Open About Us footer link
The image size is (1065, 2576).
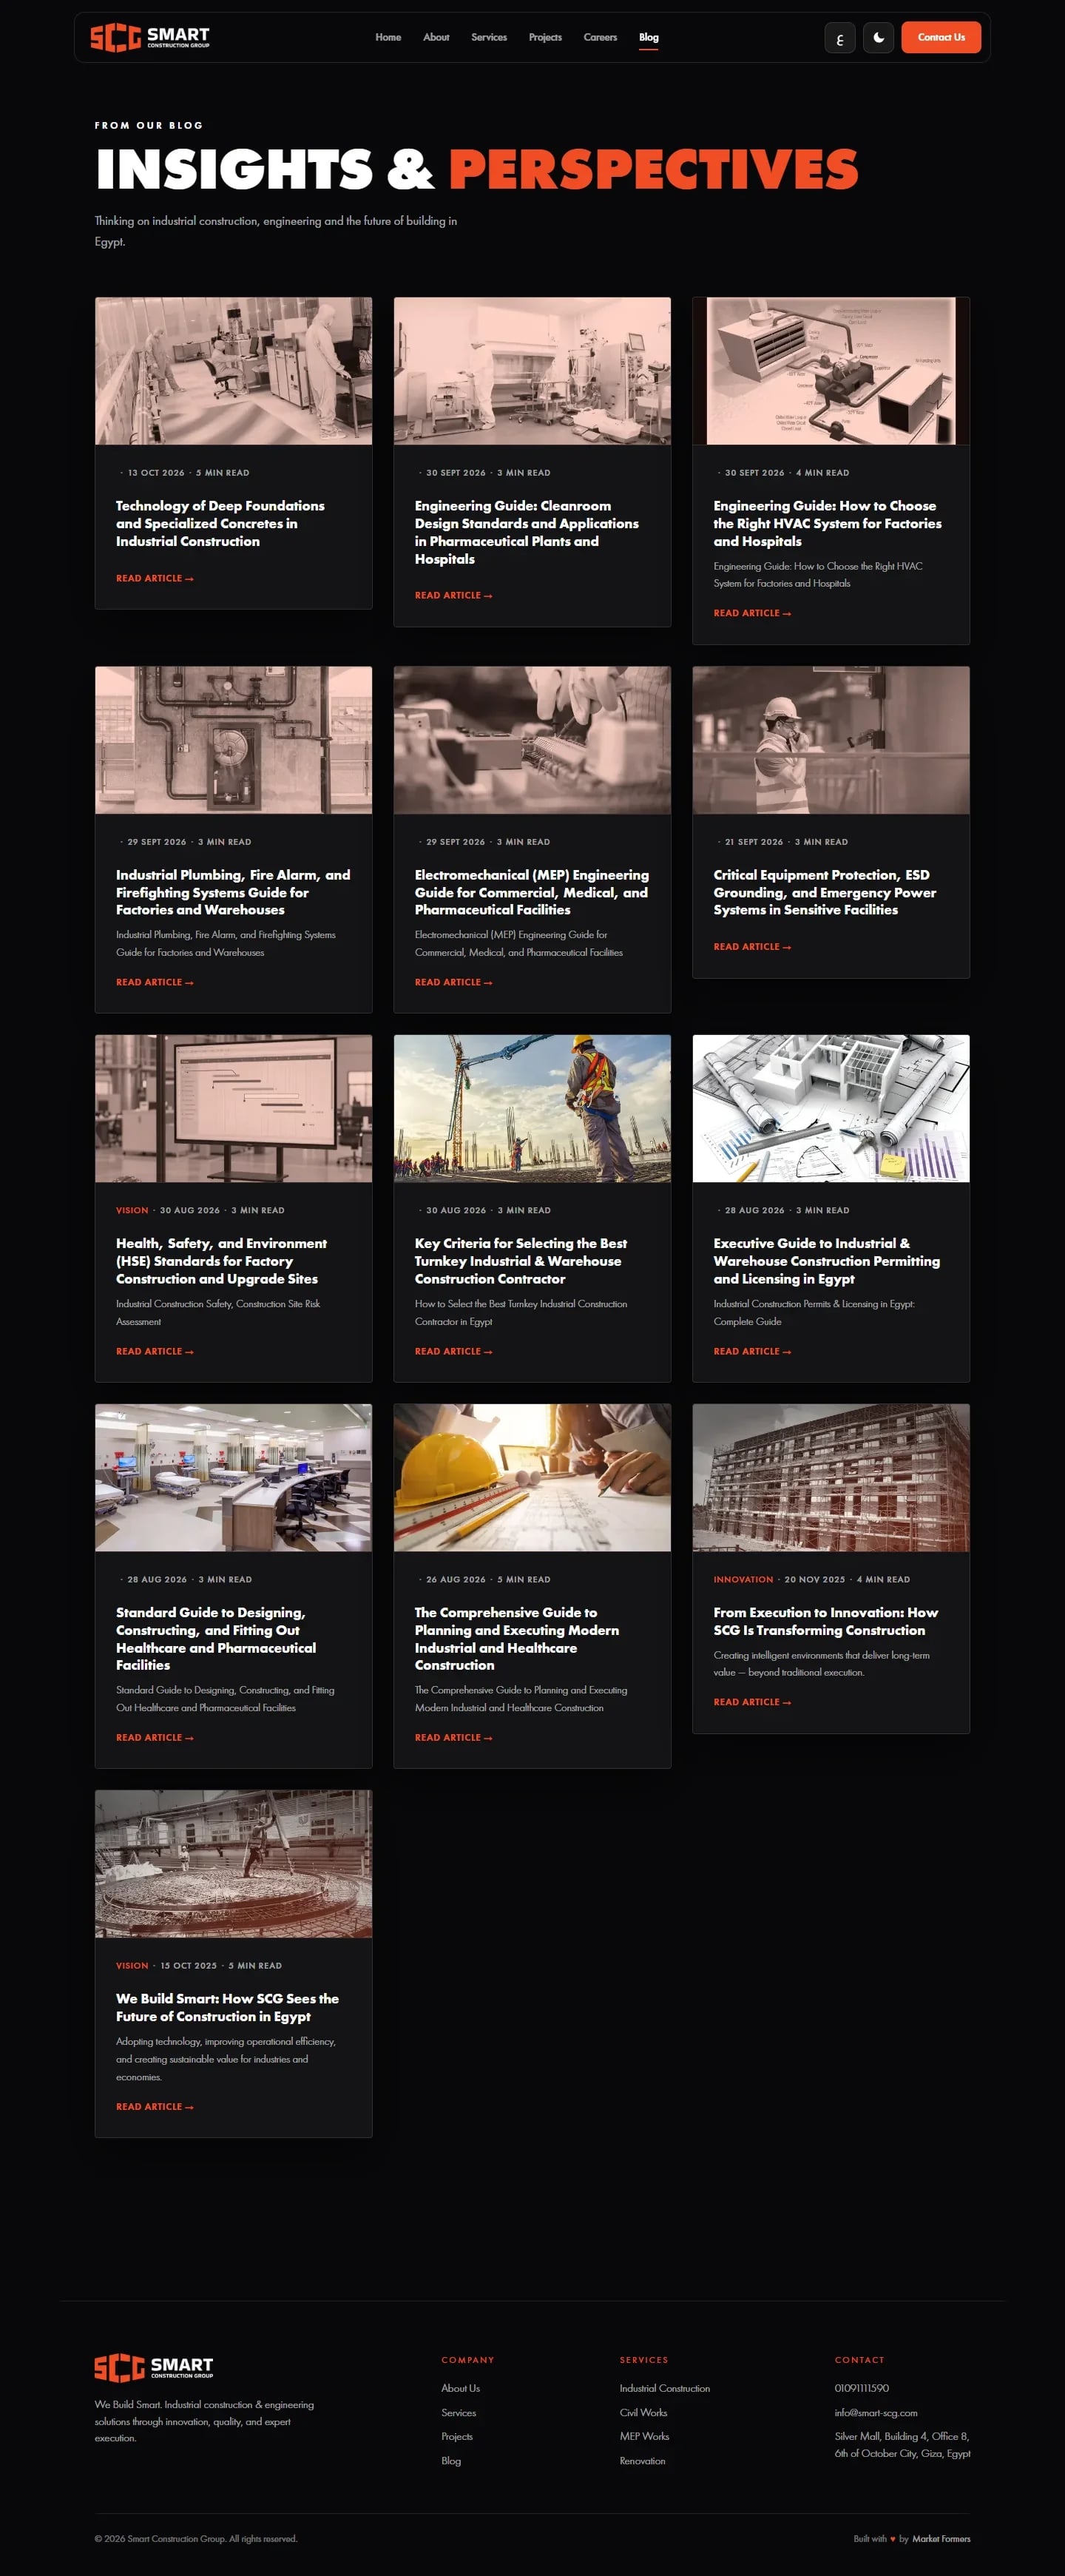461,2388
